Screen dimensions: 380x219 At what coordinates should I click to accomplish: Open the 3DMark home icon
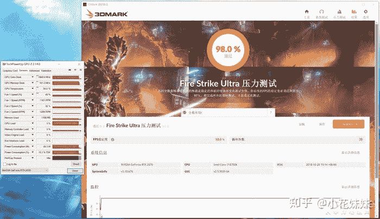(307, 12)
